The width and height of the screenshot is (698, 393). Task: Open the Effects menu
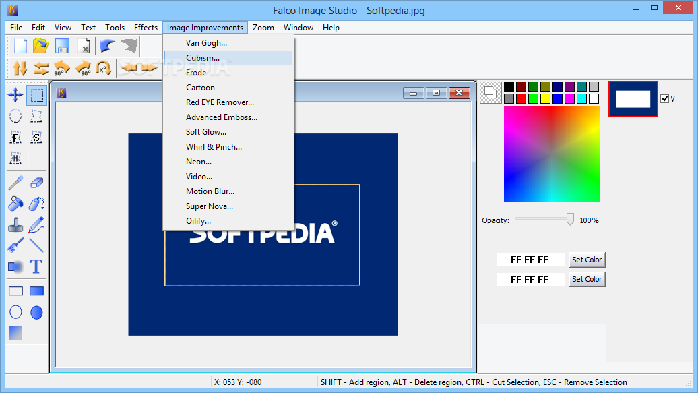(146, 28)
